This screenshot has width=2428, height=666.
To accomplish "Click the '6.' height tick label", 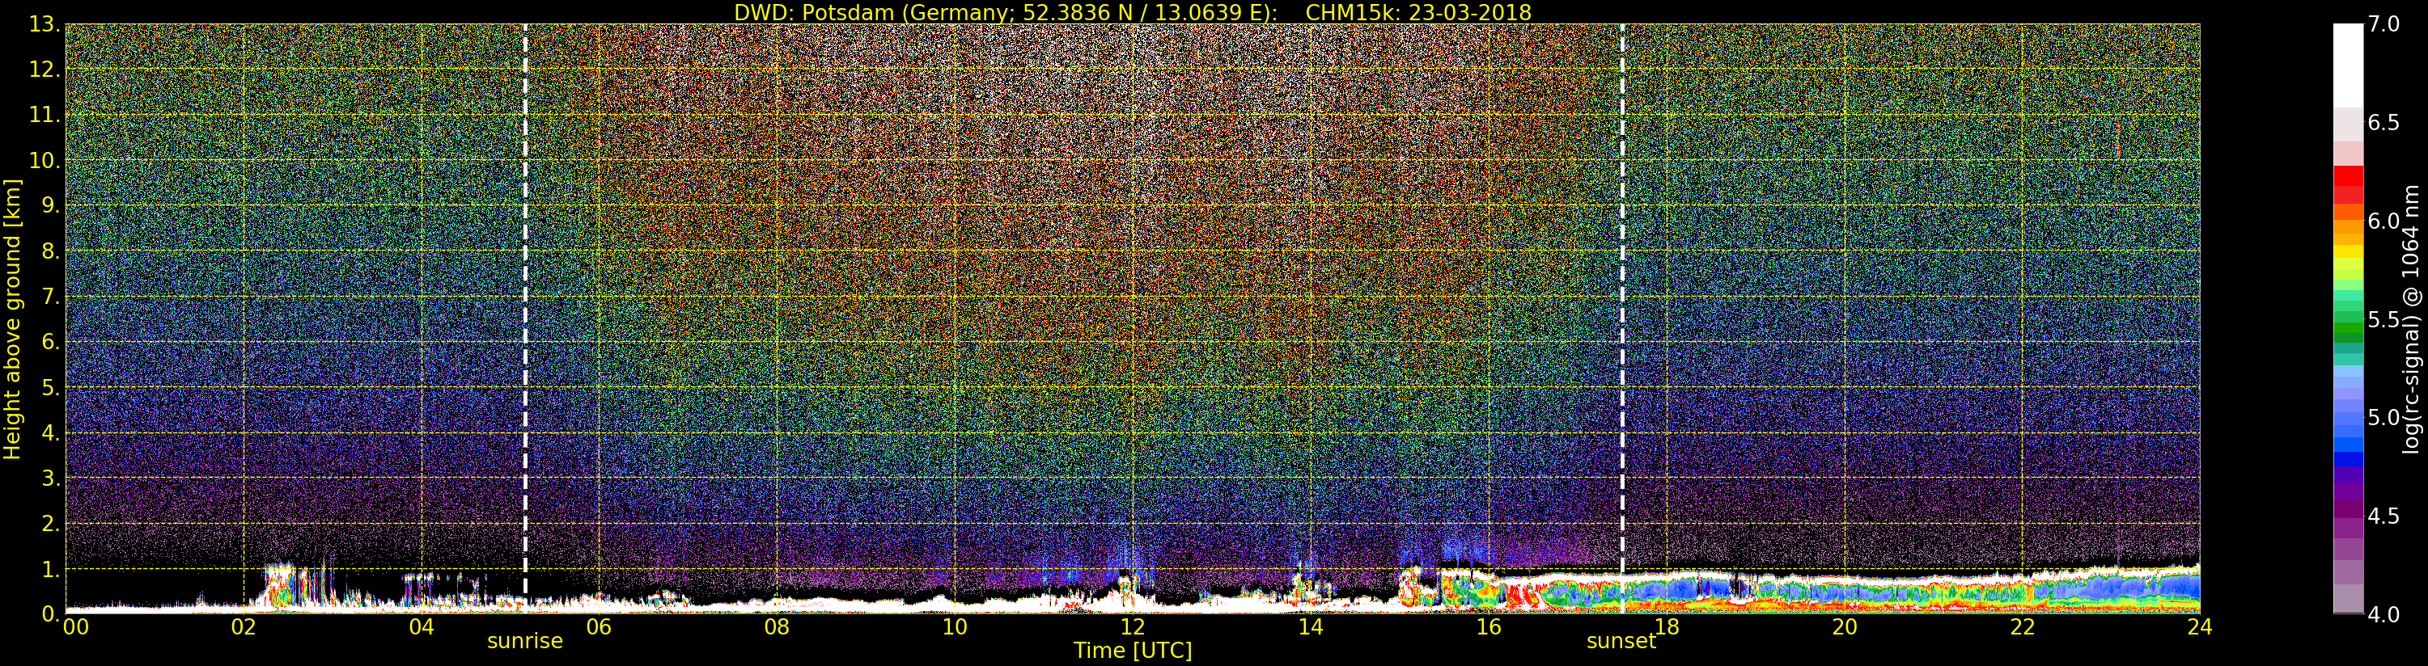I will [x=51, y=342].
